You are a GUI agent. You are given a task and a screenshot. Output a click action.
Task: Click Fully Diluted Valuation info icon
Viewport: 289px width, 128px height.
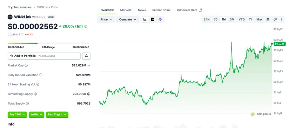point(41,75)
